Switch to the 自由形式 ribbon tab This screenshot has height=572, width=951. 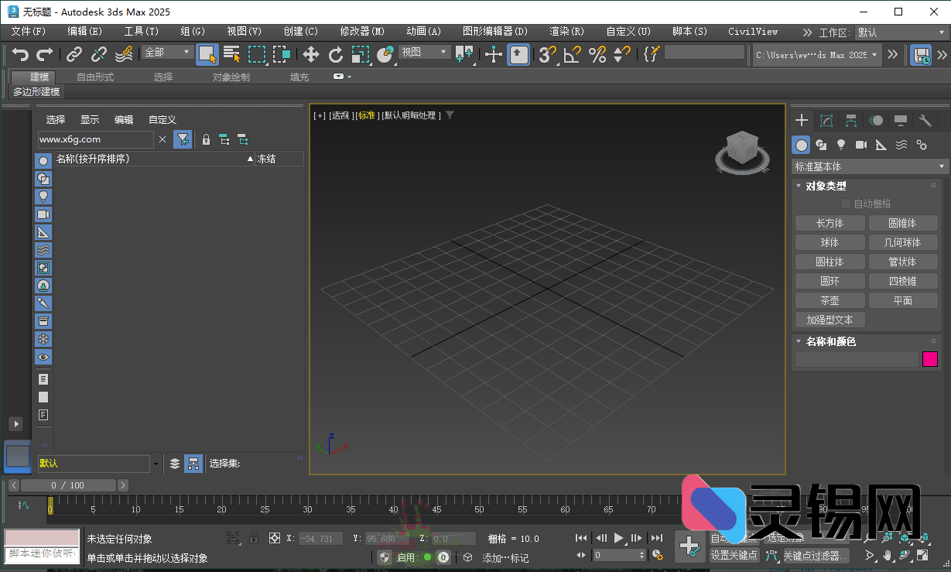tap(95, 77)
